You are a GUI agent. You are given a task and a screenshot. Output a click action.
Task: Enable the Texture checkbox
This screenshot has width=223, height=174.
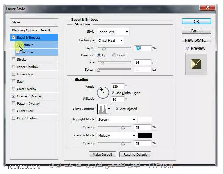click(18, 52)
